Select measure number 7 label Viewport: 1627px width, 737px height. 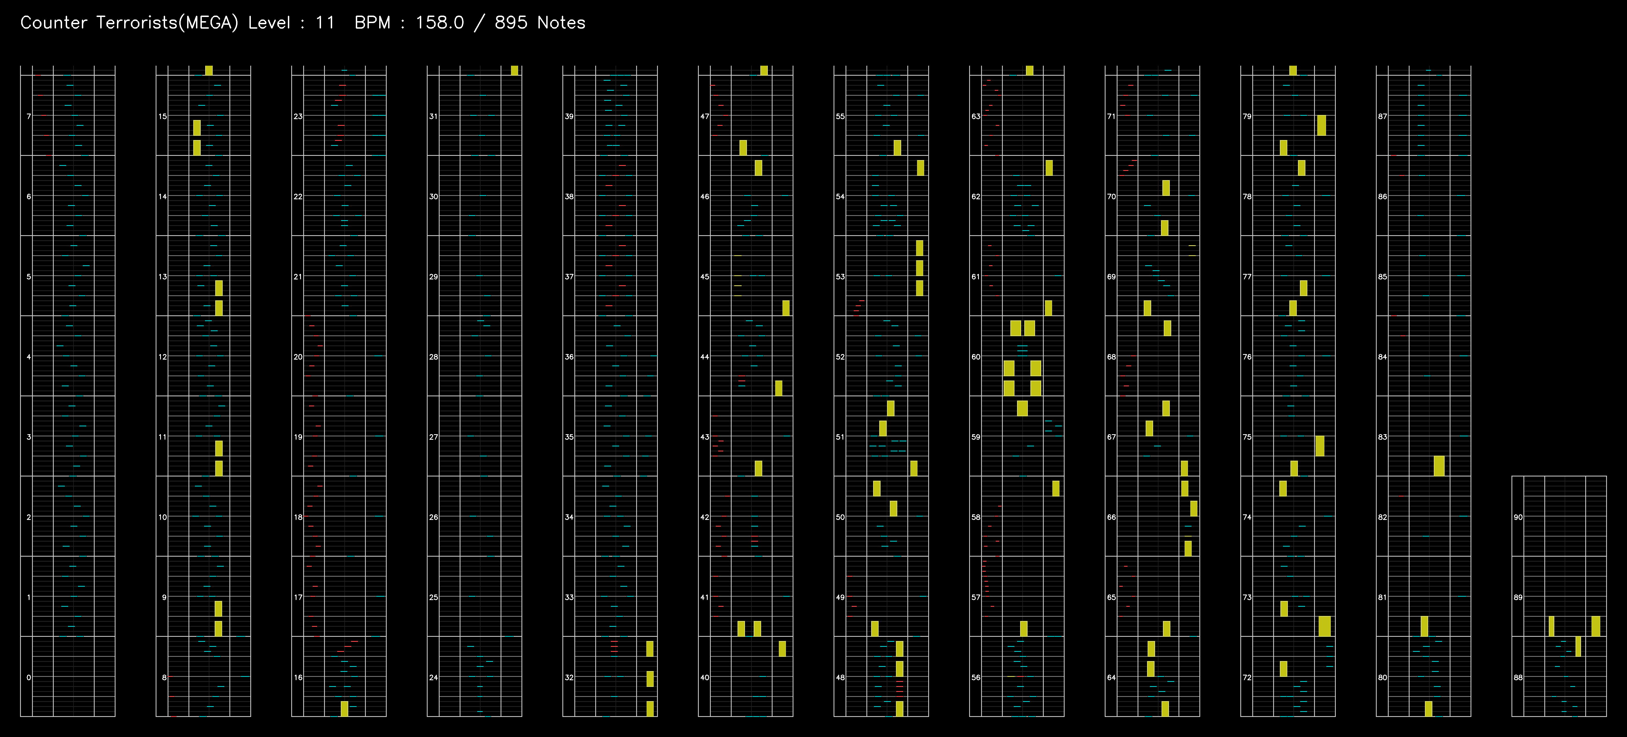[28, 116]
